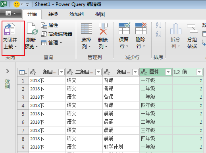Click the 备课 cell in row 1
Viewport: 206px width, 153px height.
pyautogui.click(x=121, y=80)
